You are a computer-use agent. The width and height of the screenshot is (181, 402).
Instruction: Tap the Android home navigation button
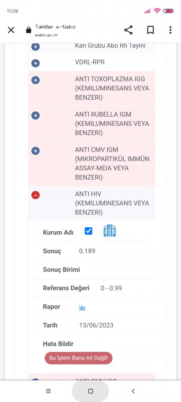(x=90, y=391)
